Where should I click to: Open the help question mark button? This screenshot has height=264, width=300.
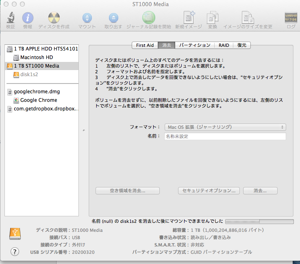coord(15,252)
